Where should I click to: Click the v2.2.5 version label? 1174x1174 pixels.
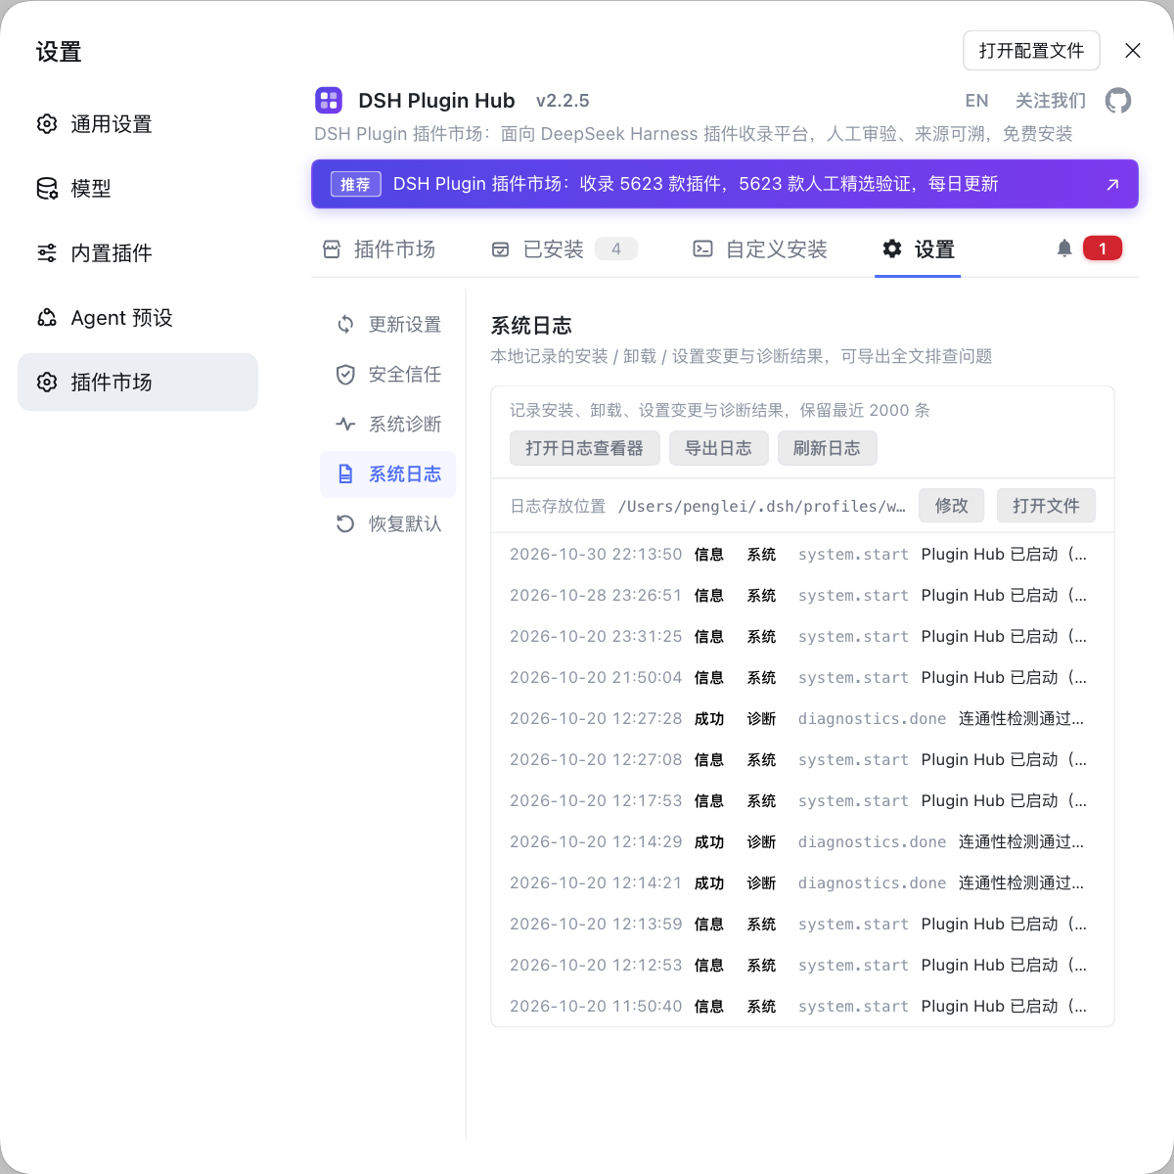pos(563,101)
